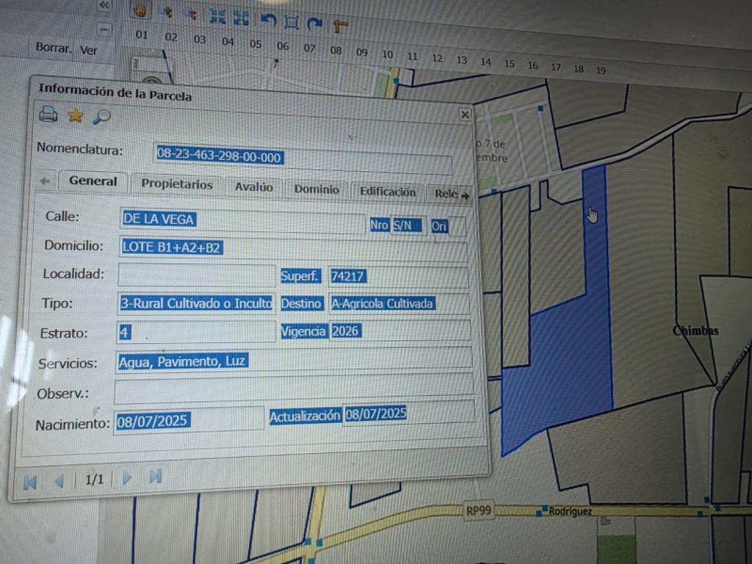
Task: Select the hand pan tool
Action: tap(140, 9)
